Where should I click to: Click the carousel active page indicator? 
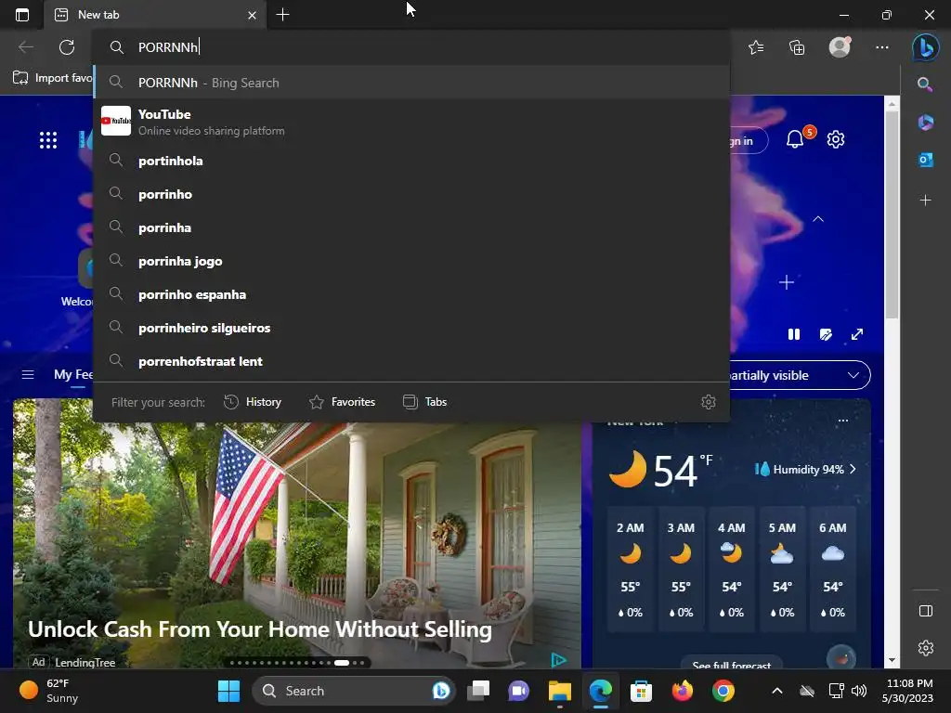(342, 663)
